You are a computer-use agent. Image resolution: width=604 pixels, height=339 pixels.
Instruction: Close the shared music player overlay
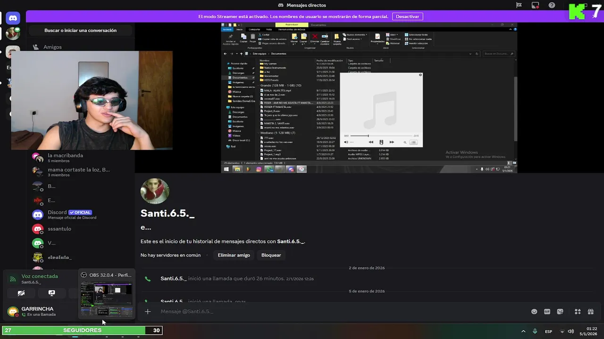click(x=420, y=75)
